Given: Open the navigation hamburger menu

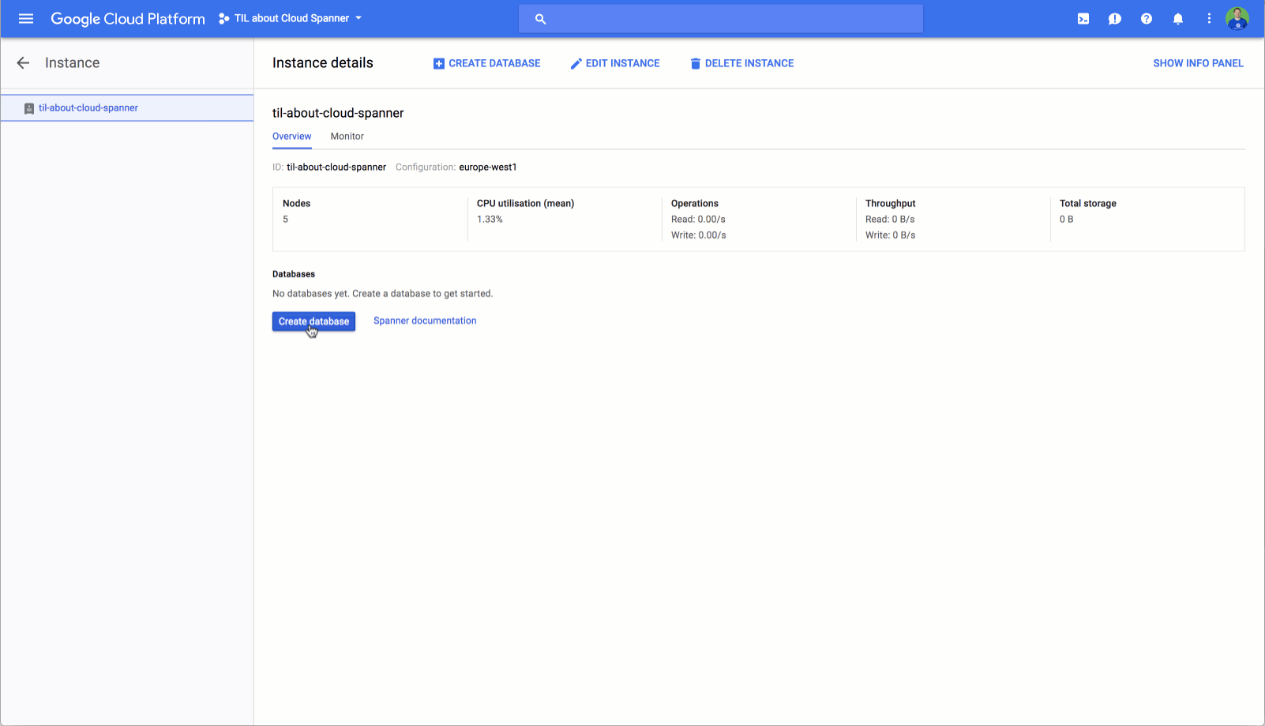Looking at the screenshot, I should coord(26,18).
